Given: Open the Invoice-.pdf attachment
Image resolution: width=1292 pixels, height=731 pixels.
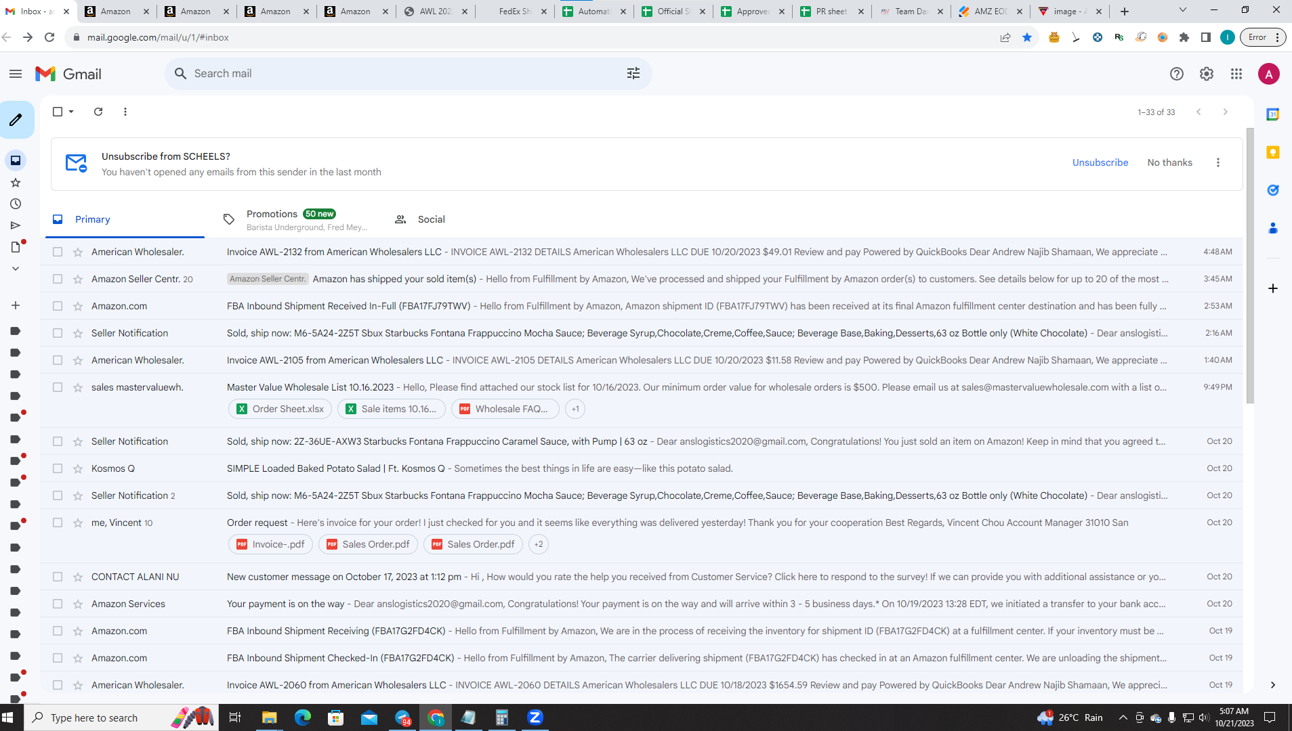Looking at the screenshot, I should [270, 544].
